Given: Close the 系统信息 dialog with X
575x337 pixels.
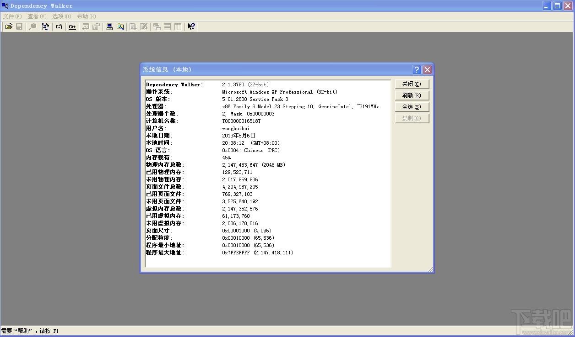Looking at the screenshot, I should tap(427, 69).
